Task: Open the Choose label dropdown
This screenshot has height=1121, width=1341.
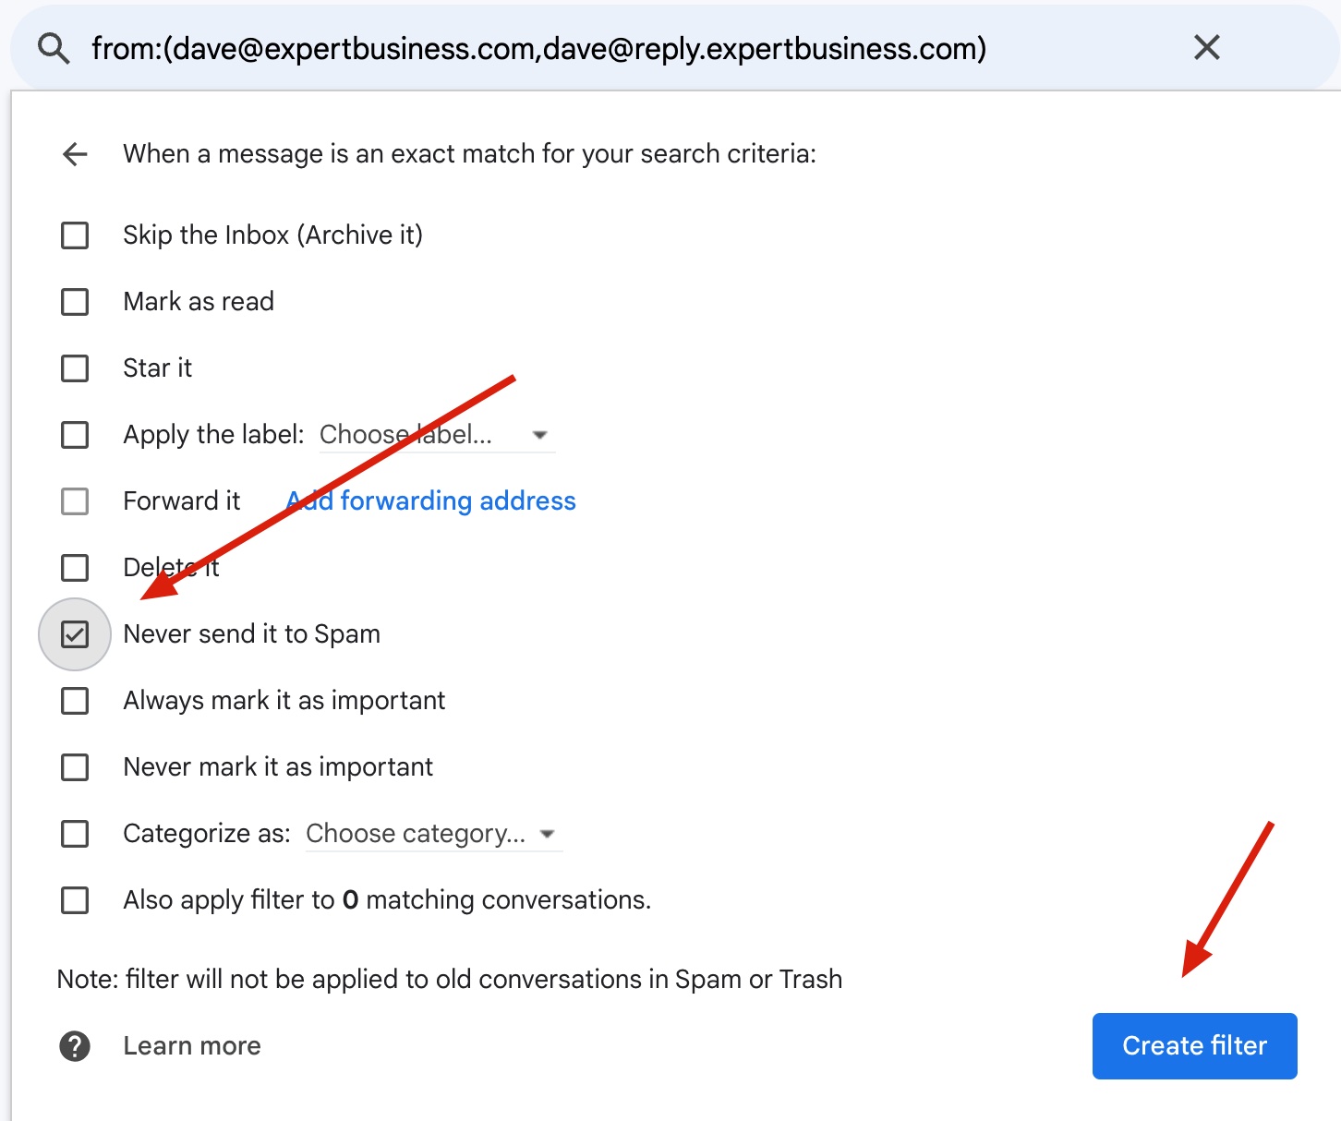Action: coord(435,435)
